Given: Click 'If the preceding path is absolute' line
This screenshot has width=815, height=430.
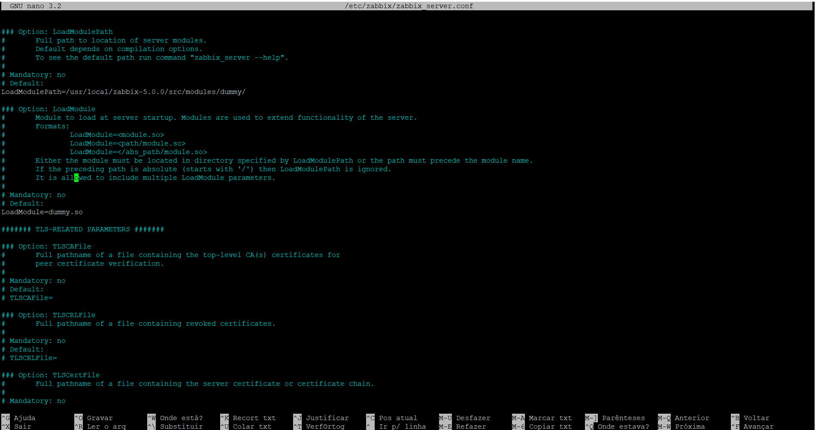Looking at the screenshot, I should click(213, 169).
